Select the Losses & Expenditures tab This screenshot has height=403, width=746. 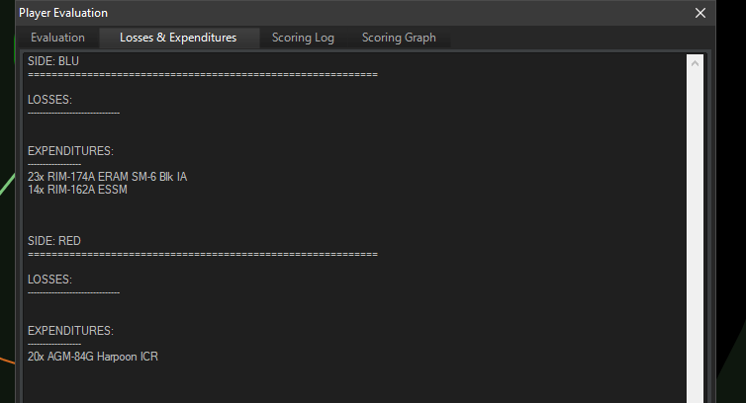click(x=178, y=39)
